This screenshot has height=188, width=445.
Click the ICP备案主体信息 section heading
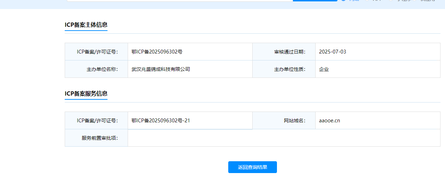(x=86, y=25)
